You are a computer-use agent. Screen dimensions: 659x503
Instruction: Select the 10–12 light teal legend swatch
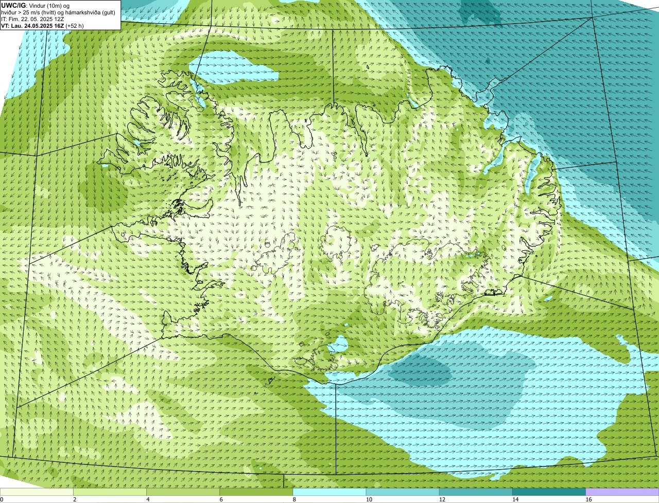coord(403,492)
